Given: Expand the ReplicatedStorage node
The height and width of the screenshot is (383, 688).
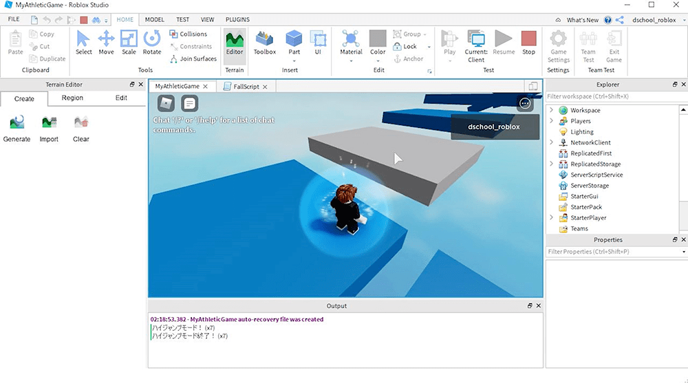Looking at the screenshot, I should click(x=552, y=164).
